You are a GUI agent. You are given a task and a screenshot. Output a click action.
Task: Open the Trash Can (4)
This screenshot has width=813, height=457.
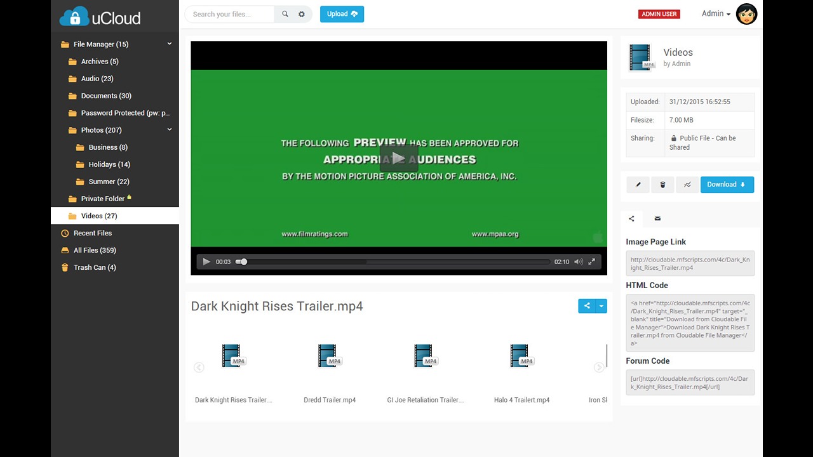pyautogui.click(x=95, y=267)
